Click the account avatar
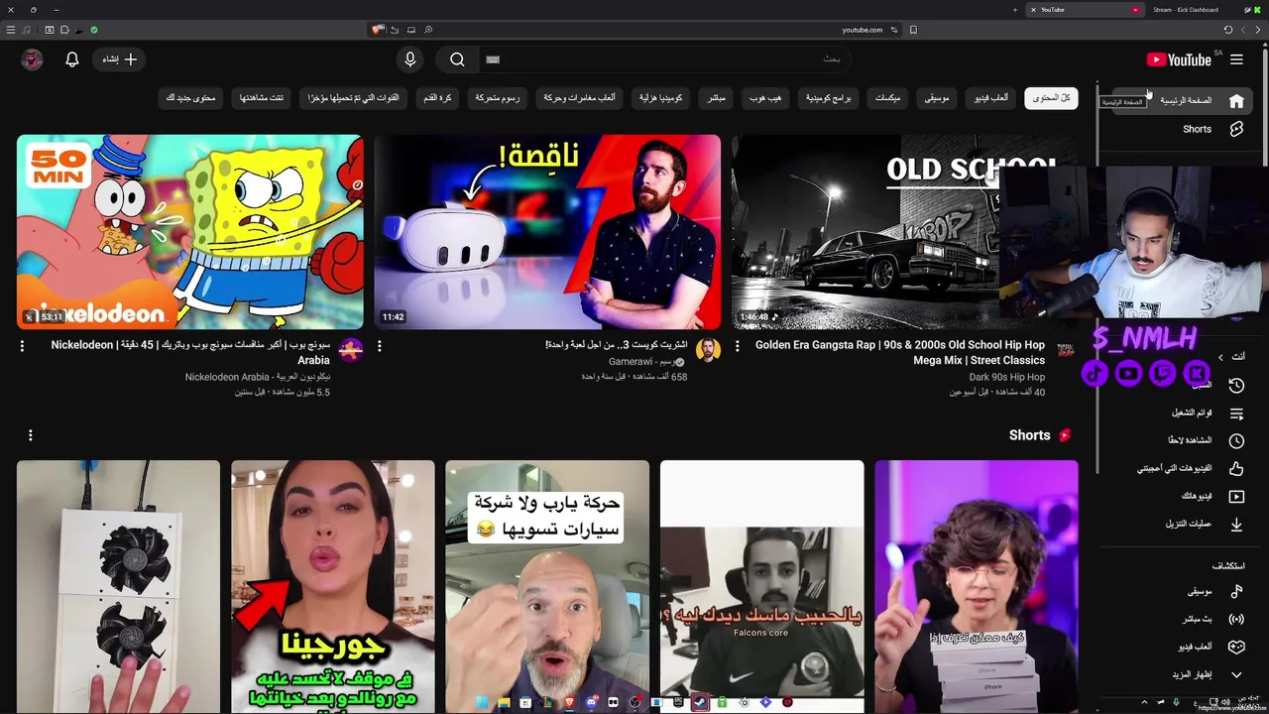The width and height of the screenshot is (1269, 714). pos(32,59)
